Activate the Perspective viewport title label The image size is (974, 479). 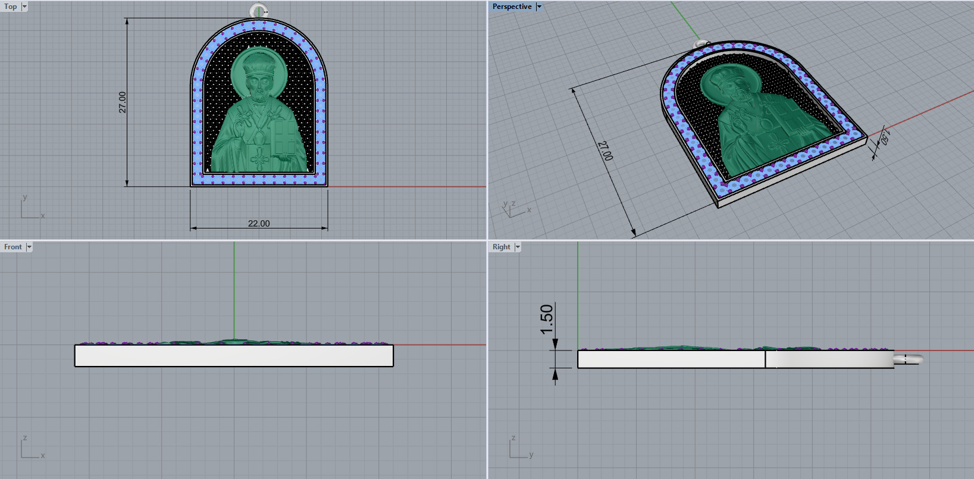[x=512, y=7]
